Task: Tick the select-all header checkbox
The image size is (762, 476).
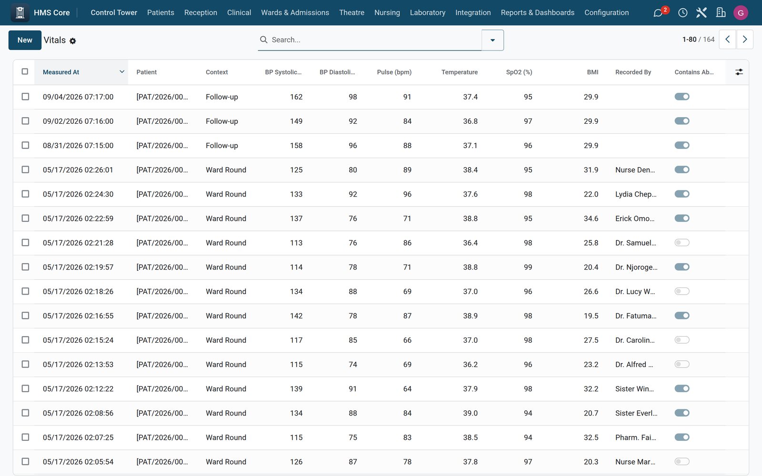Action: pyautogui.click(x=25, y=71)
